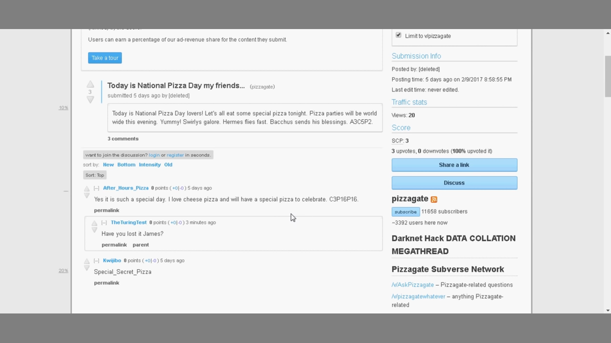Downvote the National Pizza Day submission
The width and height of the screenshot is (611, 343).
click(90, 99)
